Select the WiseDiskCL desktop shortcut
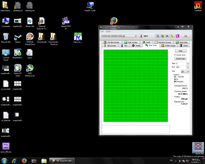 tap(18, 53)
